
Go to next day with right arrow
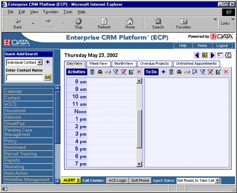[x=213, y=55]
